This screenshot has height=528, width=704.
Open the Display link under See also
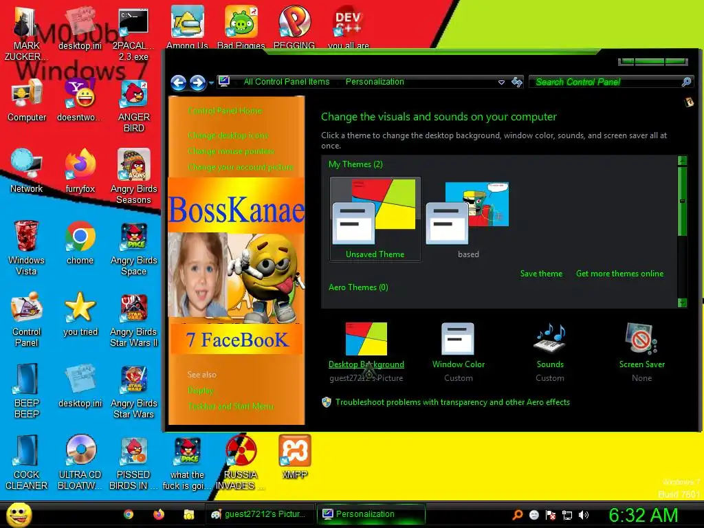click(x=201, y=390)
